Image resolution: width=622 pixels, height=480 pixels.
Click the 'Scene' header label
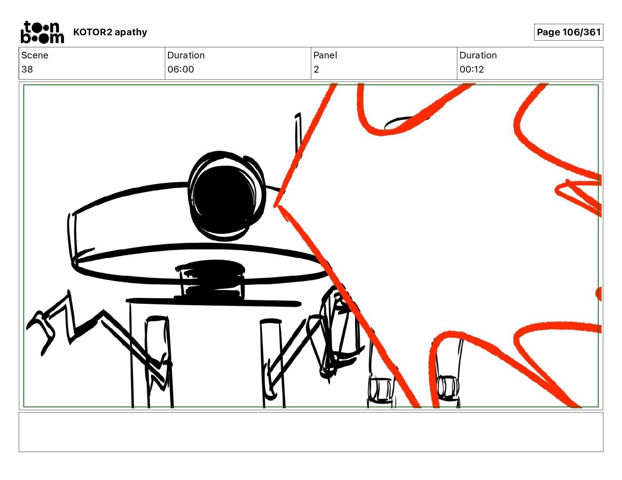35,55
